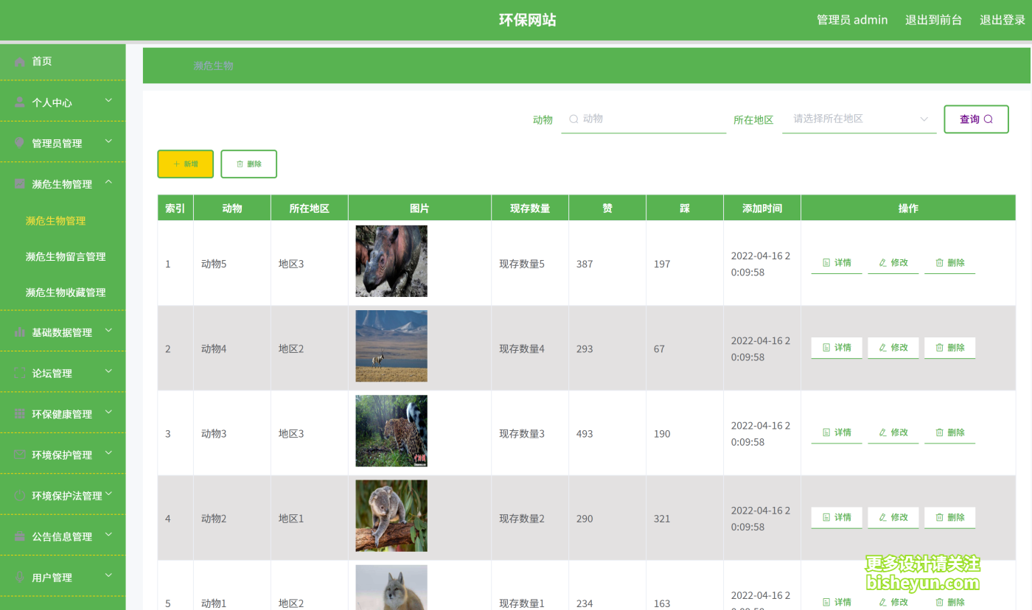
Task: Open the 所在地区 region dropdown
Action: [859, 119]
